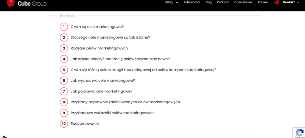Jump to 'Czym są cele marketingowe?'
The image size is (305, 138).
point(97,27)
